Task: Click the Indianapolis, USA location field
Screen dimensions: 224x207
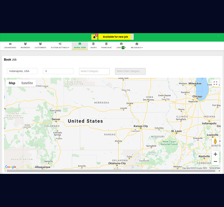Action: click(x=22, y=71)
